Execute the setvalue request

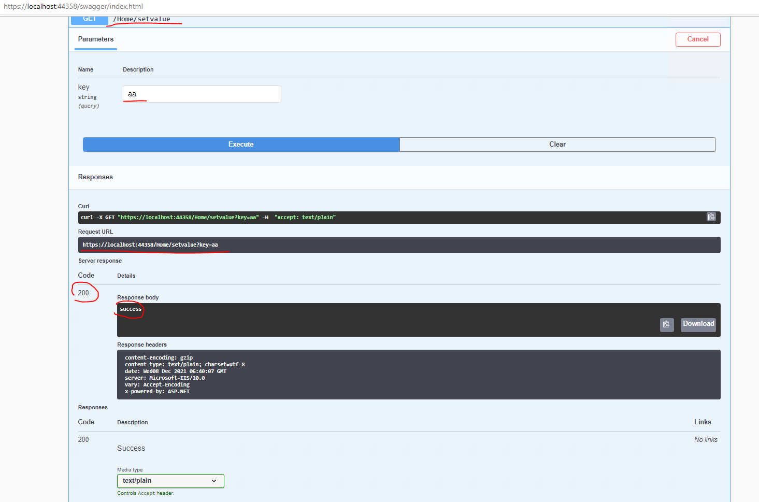241,145
